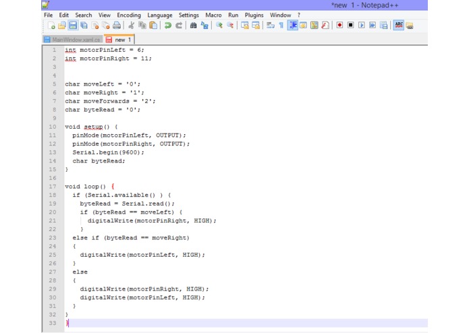
Task: Toggle word wrap in the toolbar
Action: point(271,26)
